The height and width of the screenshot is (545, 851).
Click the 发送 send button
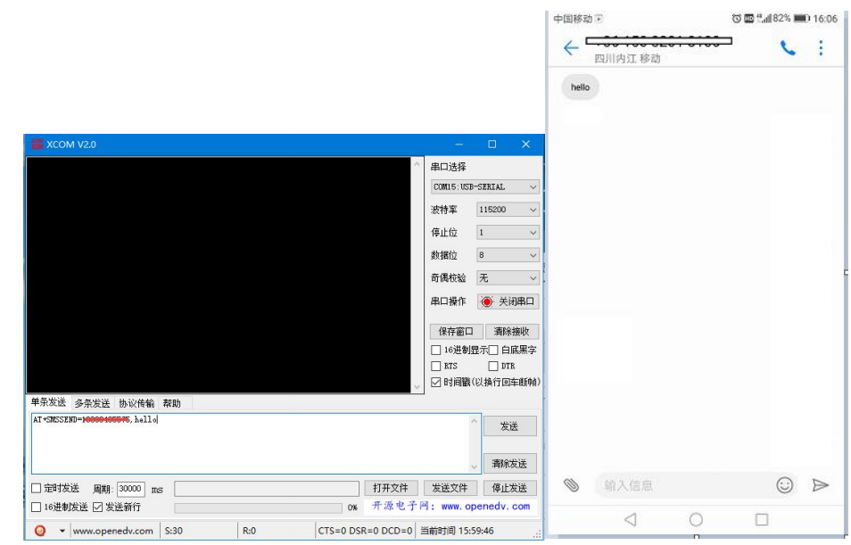[510, 425]
